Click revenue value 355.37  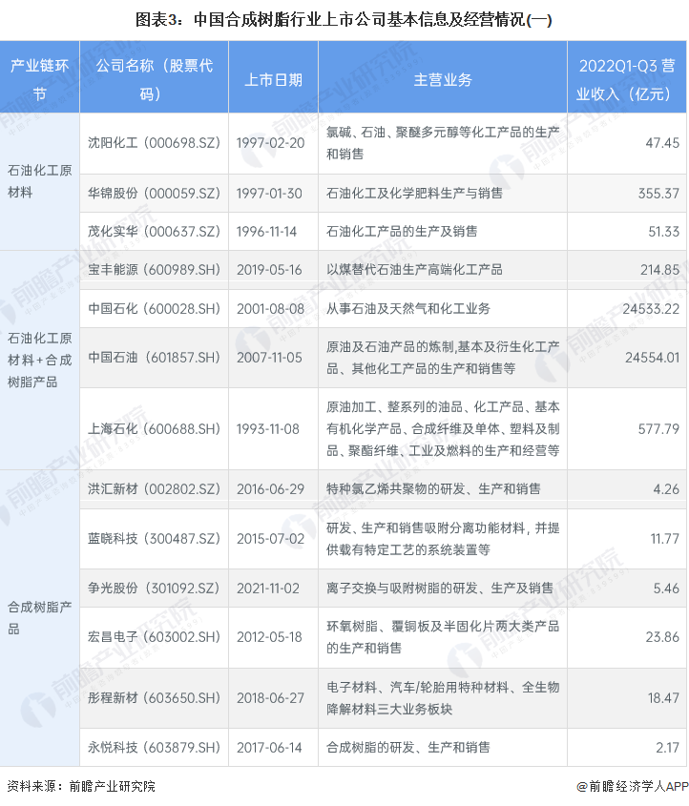click(658, 194)
